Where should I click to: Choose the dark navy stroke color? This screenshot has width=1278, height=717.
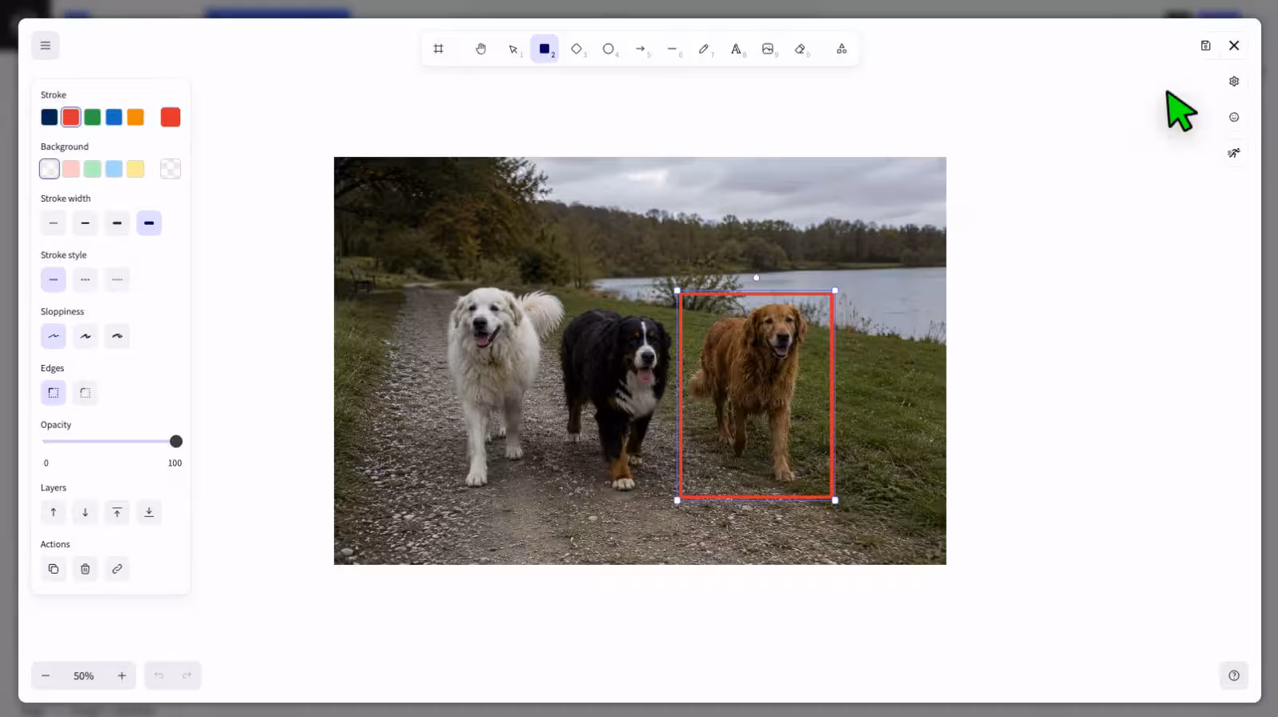point(50,118)
